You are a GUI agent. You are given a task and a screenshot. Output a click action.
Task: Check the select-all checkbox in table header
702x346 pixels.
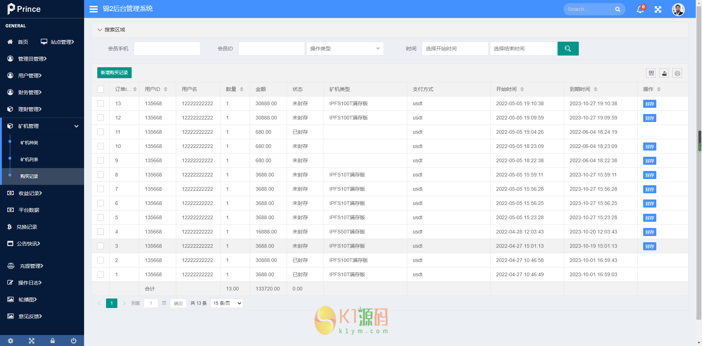tap(101, 89)
